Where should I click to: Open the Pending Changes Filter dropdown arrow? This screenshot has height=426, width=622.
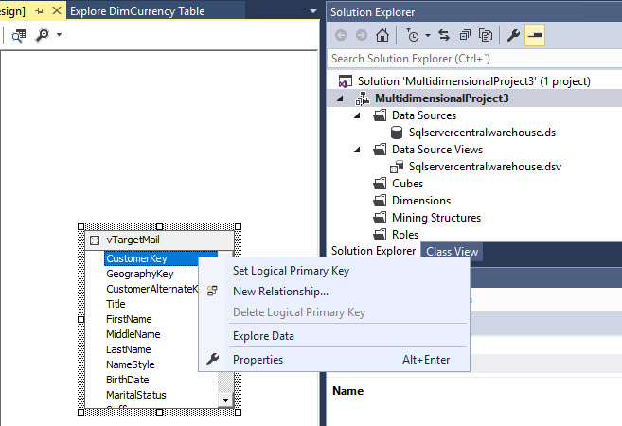pos(428,35)
